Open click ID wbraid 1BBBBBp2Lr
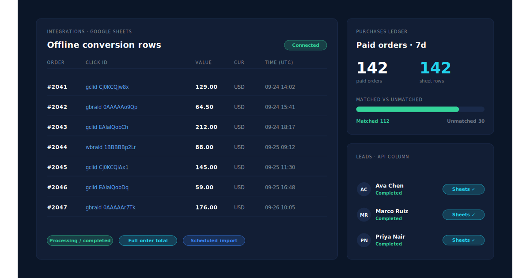Screen dimensions: 530x278 click(111, 147)
